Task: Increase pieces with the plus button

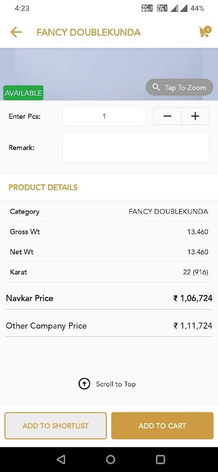Action: [196, 116]
